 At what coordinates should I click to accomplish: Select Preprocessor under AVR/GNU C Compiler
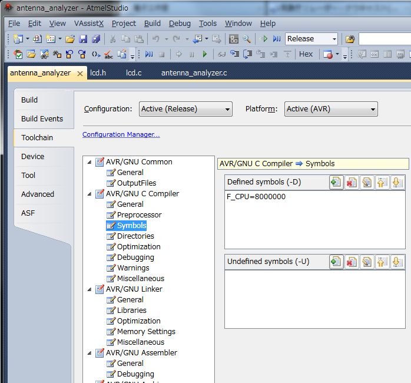pos(139,215)
